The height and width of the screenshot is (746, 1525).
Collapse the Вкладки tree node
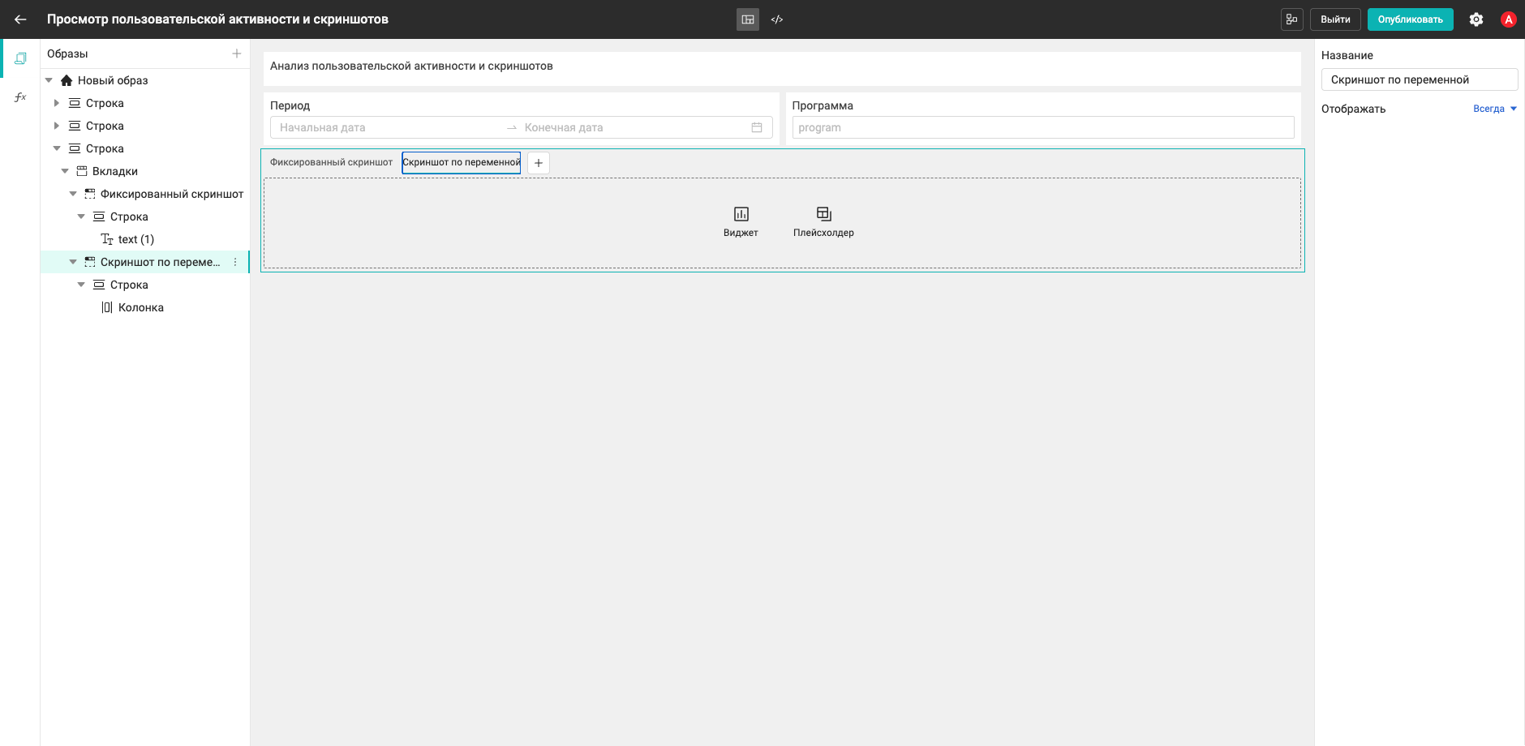pos(65,171)
